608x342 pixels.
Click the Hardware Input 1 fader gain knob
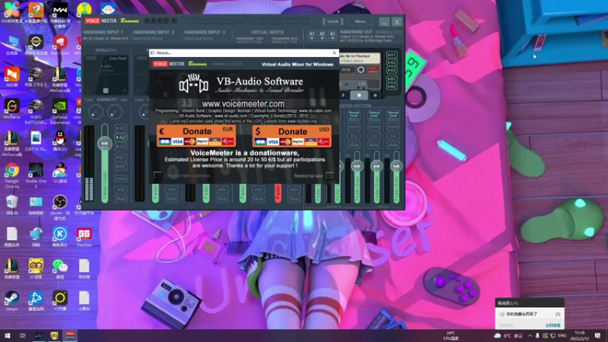[104, 144]
